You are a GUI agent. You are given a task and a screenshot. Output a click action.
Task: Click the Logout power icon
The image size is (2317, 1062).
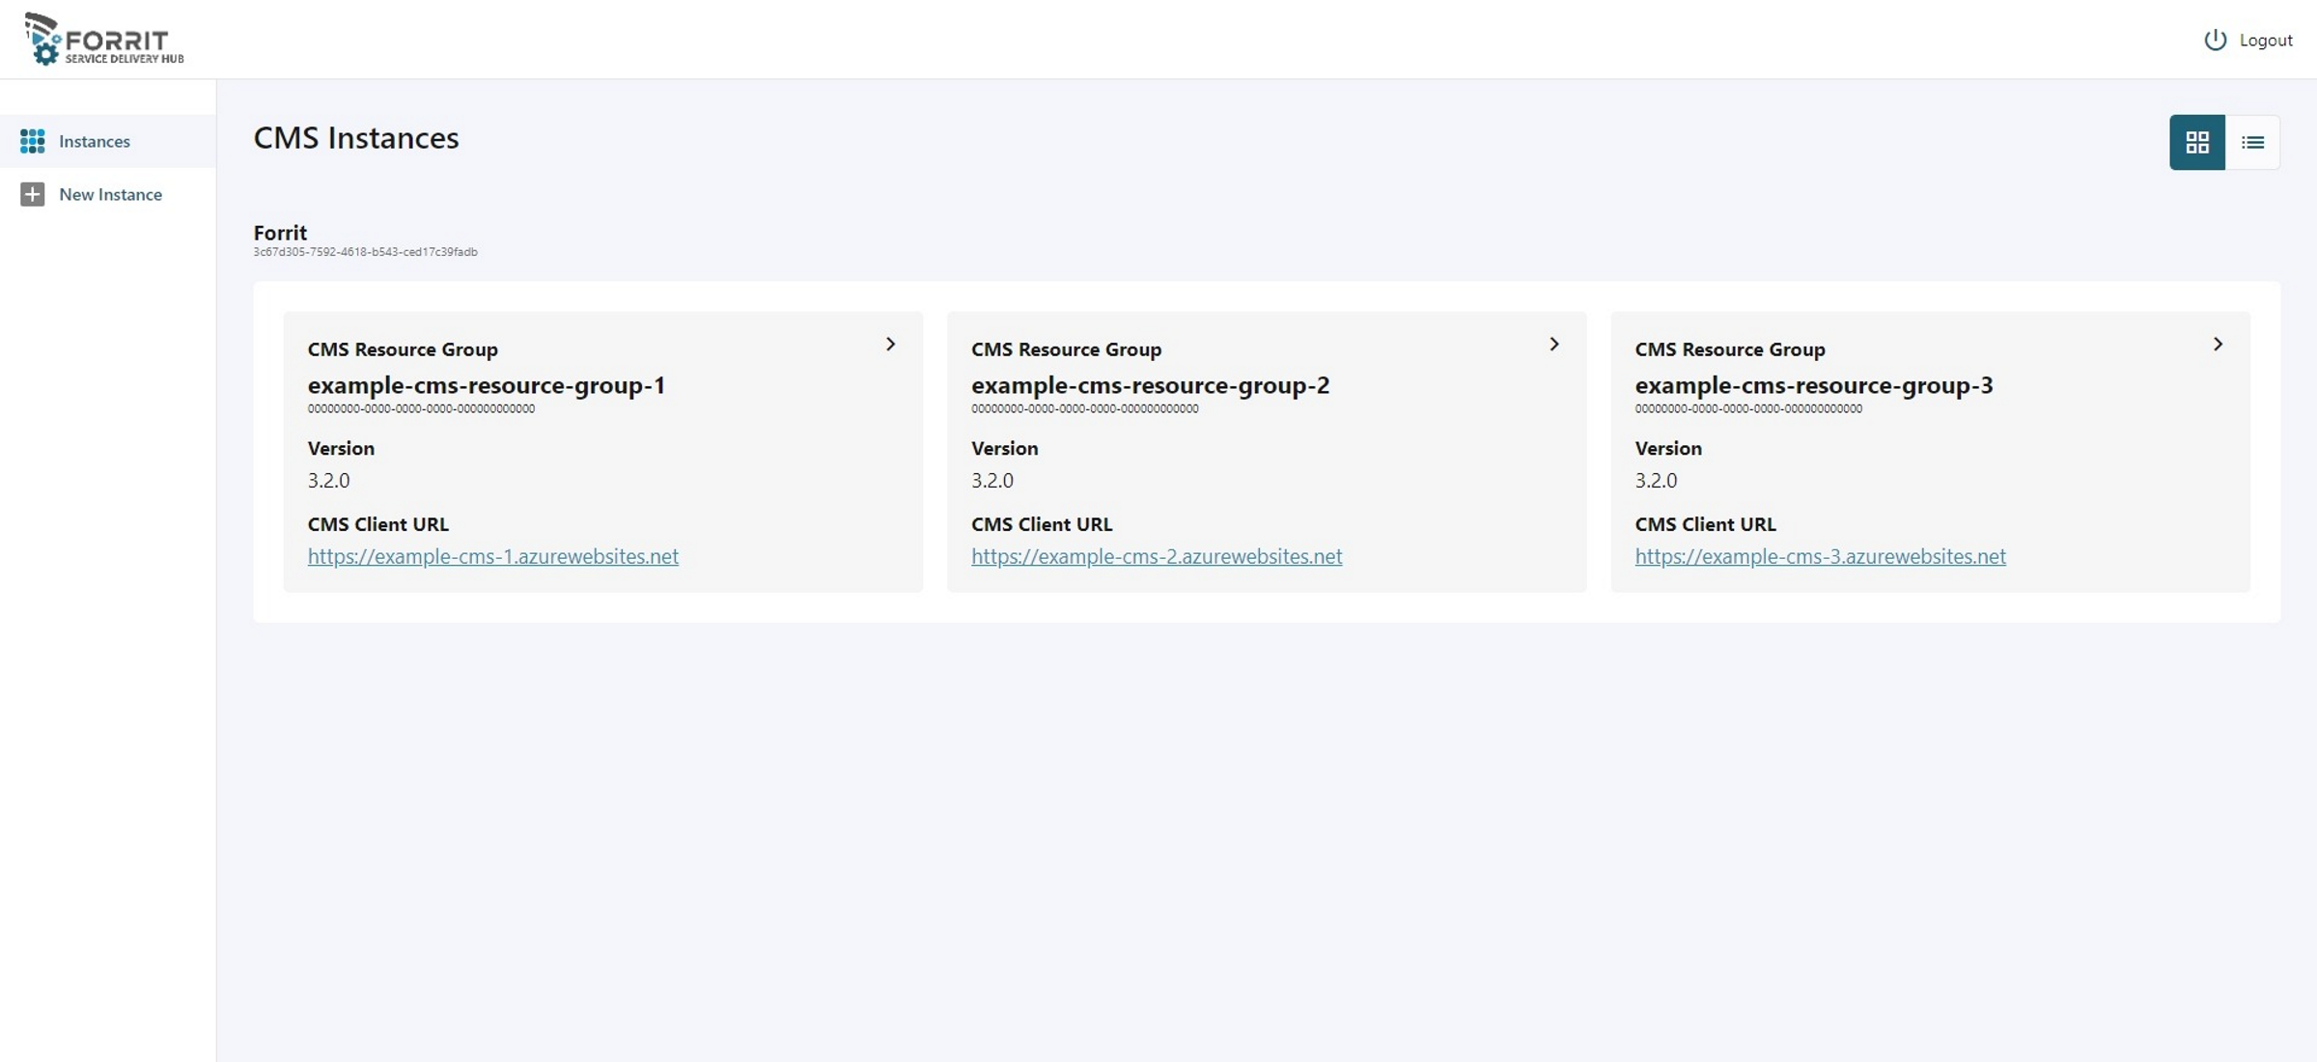[2215, 40]
